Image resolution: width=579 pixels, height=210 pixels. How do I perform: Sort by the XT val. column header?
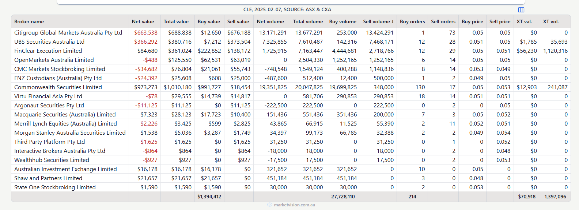(525, 21)
